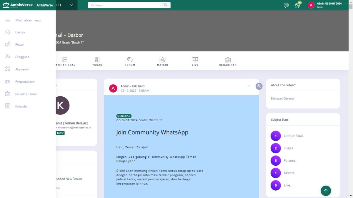Switch to the FORUM tab label

[130, 65]
